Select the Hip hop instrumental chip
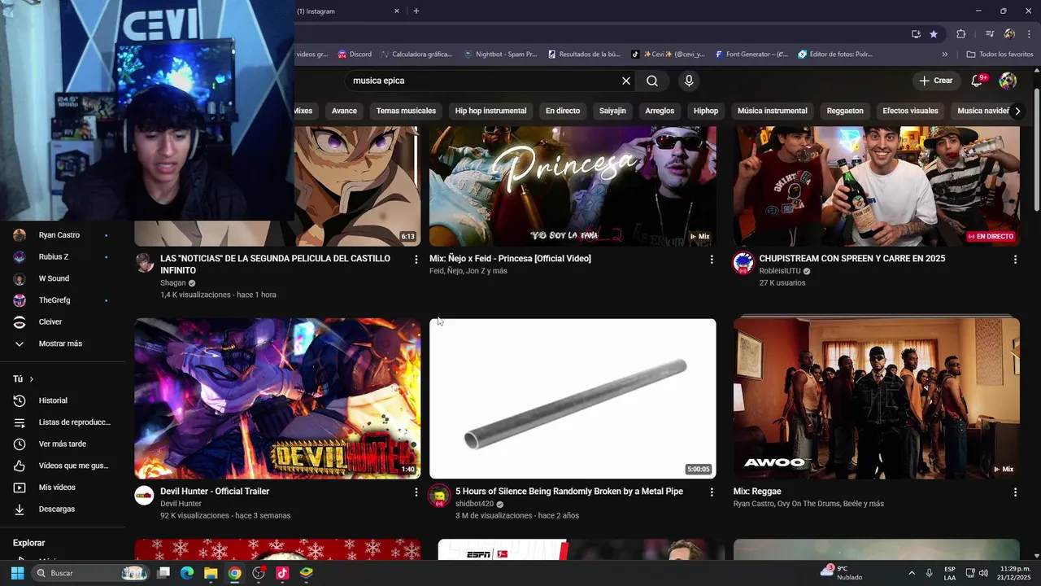 490,111
